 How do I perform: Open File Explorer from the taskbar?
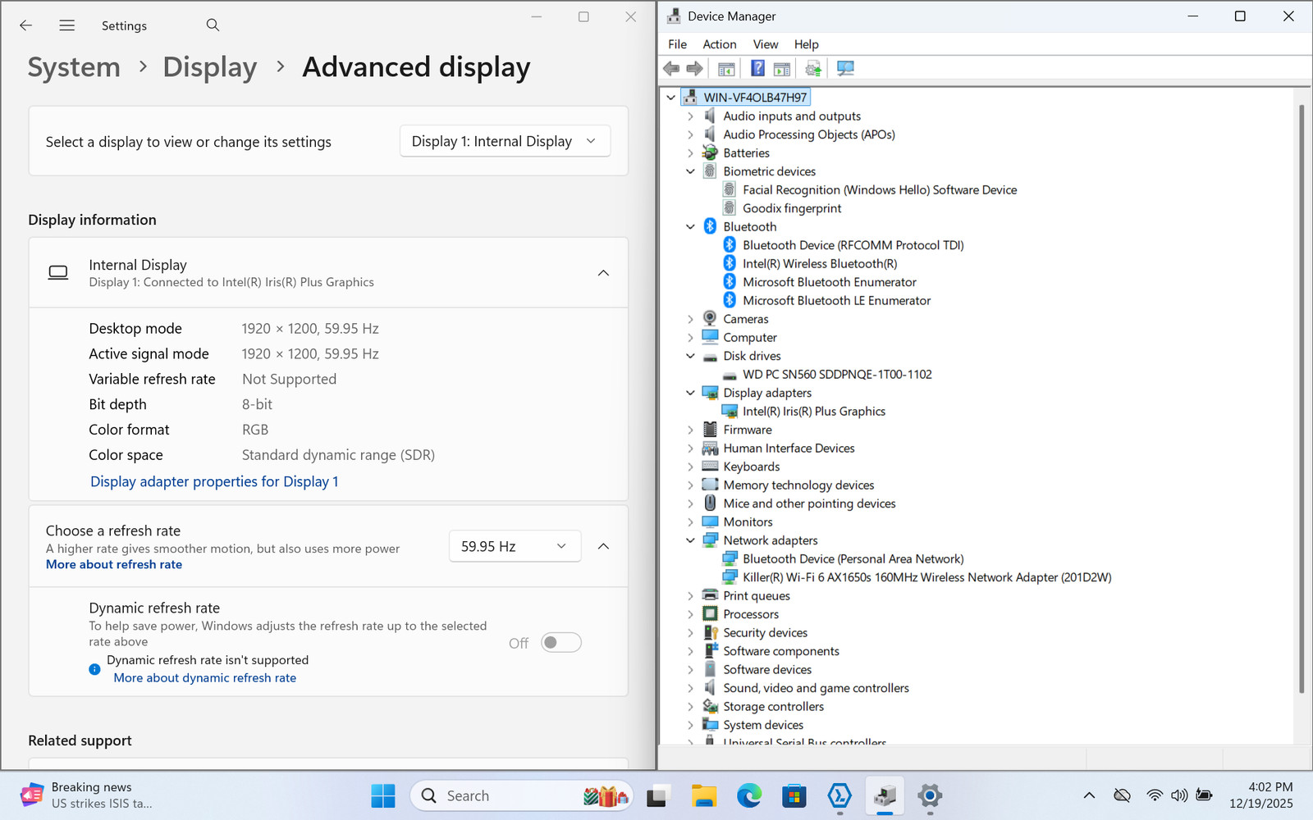point(704,795)
